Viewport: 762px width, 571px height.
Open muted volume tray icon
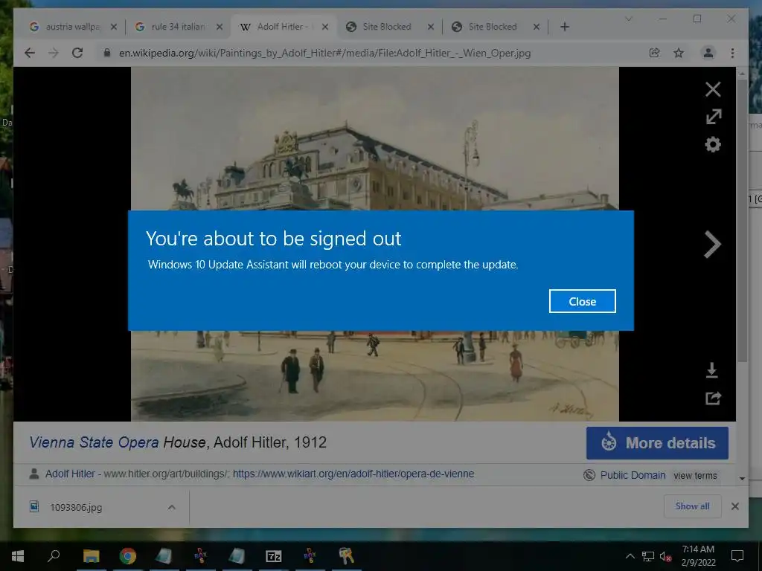pos(665,556)
